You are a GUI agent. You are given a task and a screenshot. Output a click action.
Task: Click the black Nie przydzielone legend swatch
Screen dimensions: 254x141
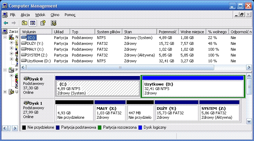pos(24,127)
